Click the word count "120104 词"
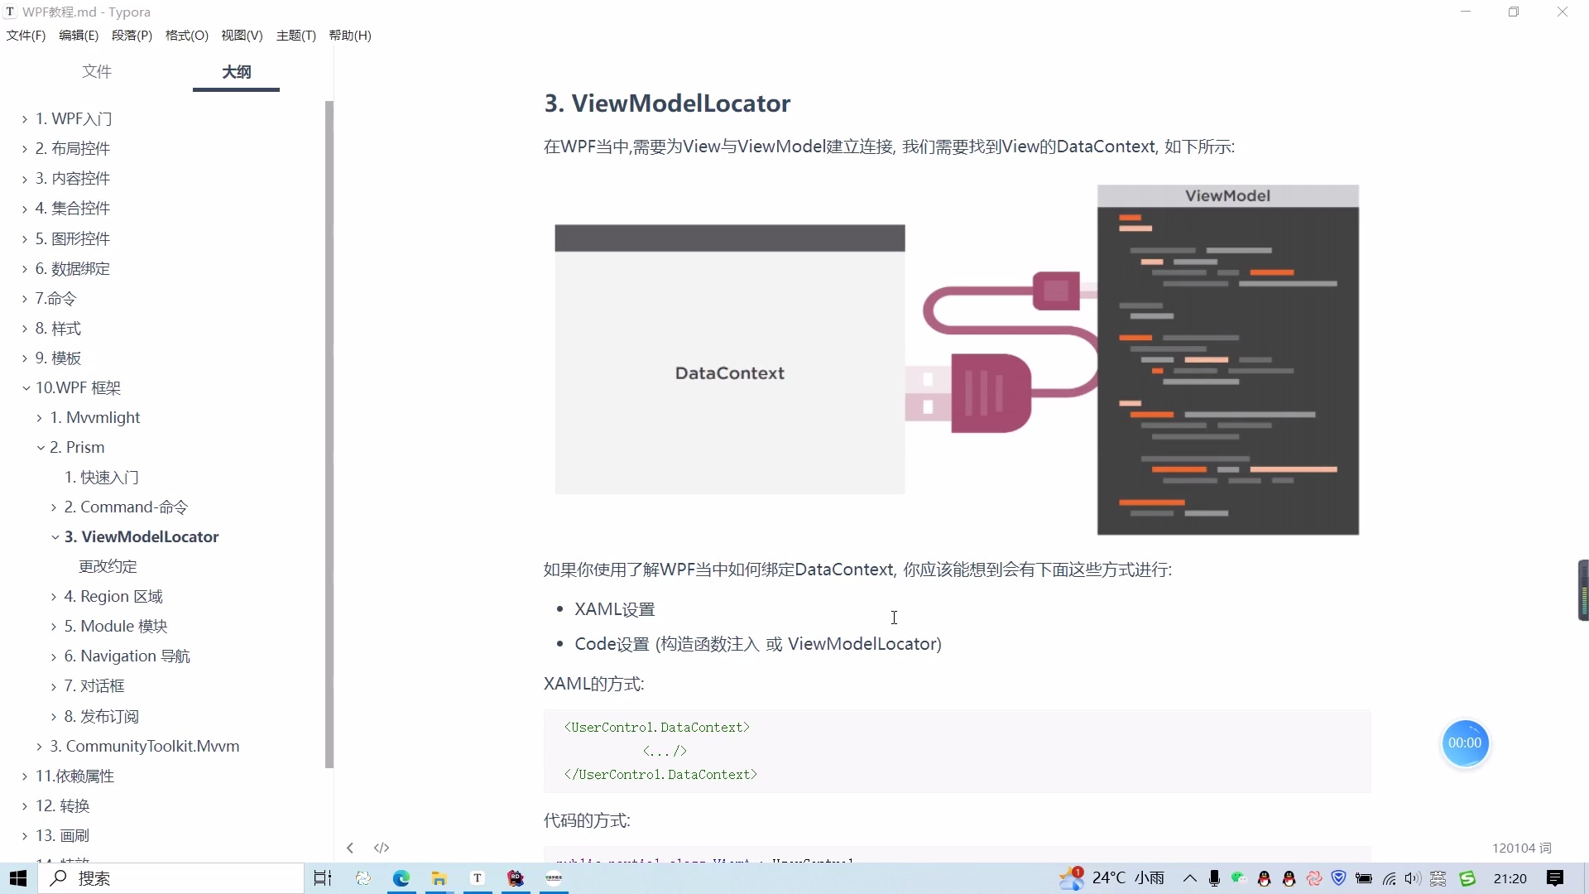This screenshot has width=1589, height=894. coord(1521,848)
